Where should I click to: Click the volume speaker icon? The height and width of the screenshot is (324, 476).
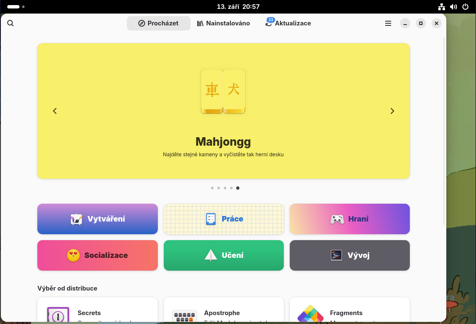454,7
